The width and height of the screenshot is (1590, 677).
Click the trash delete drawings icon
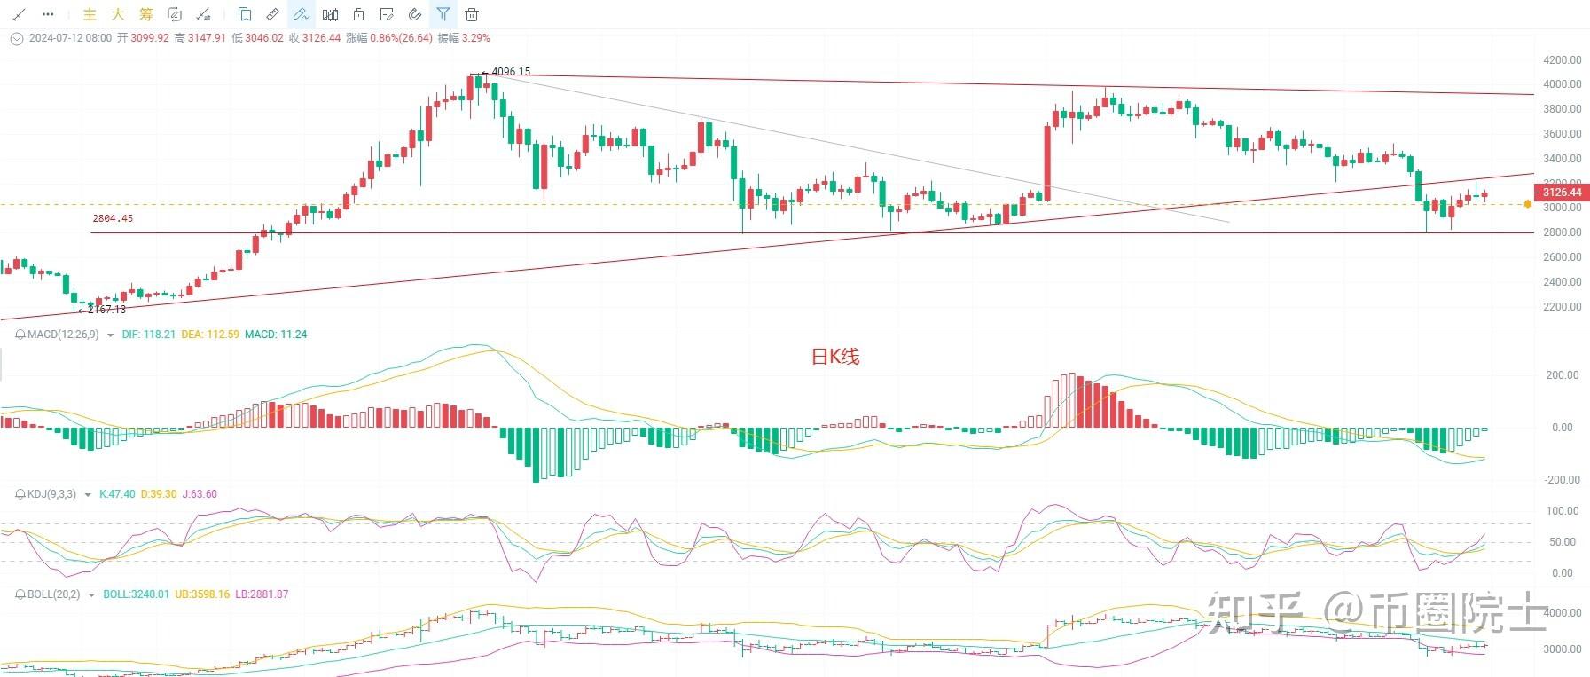click(472, 14)
